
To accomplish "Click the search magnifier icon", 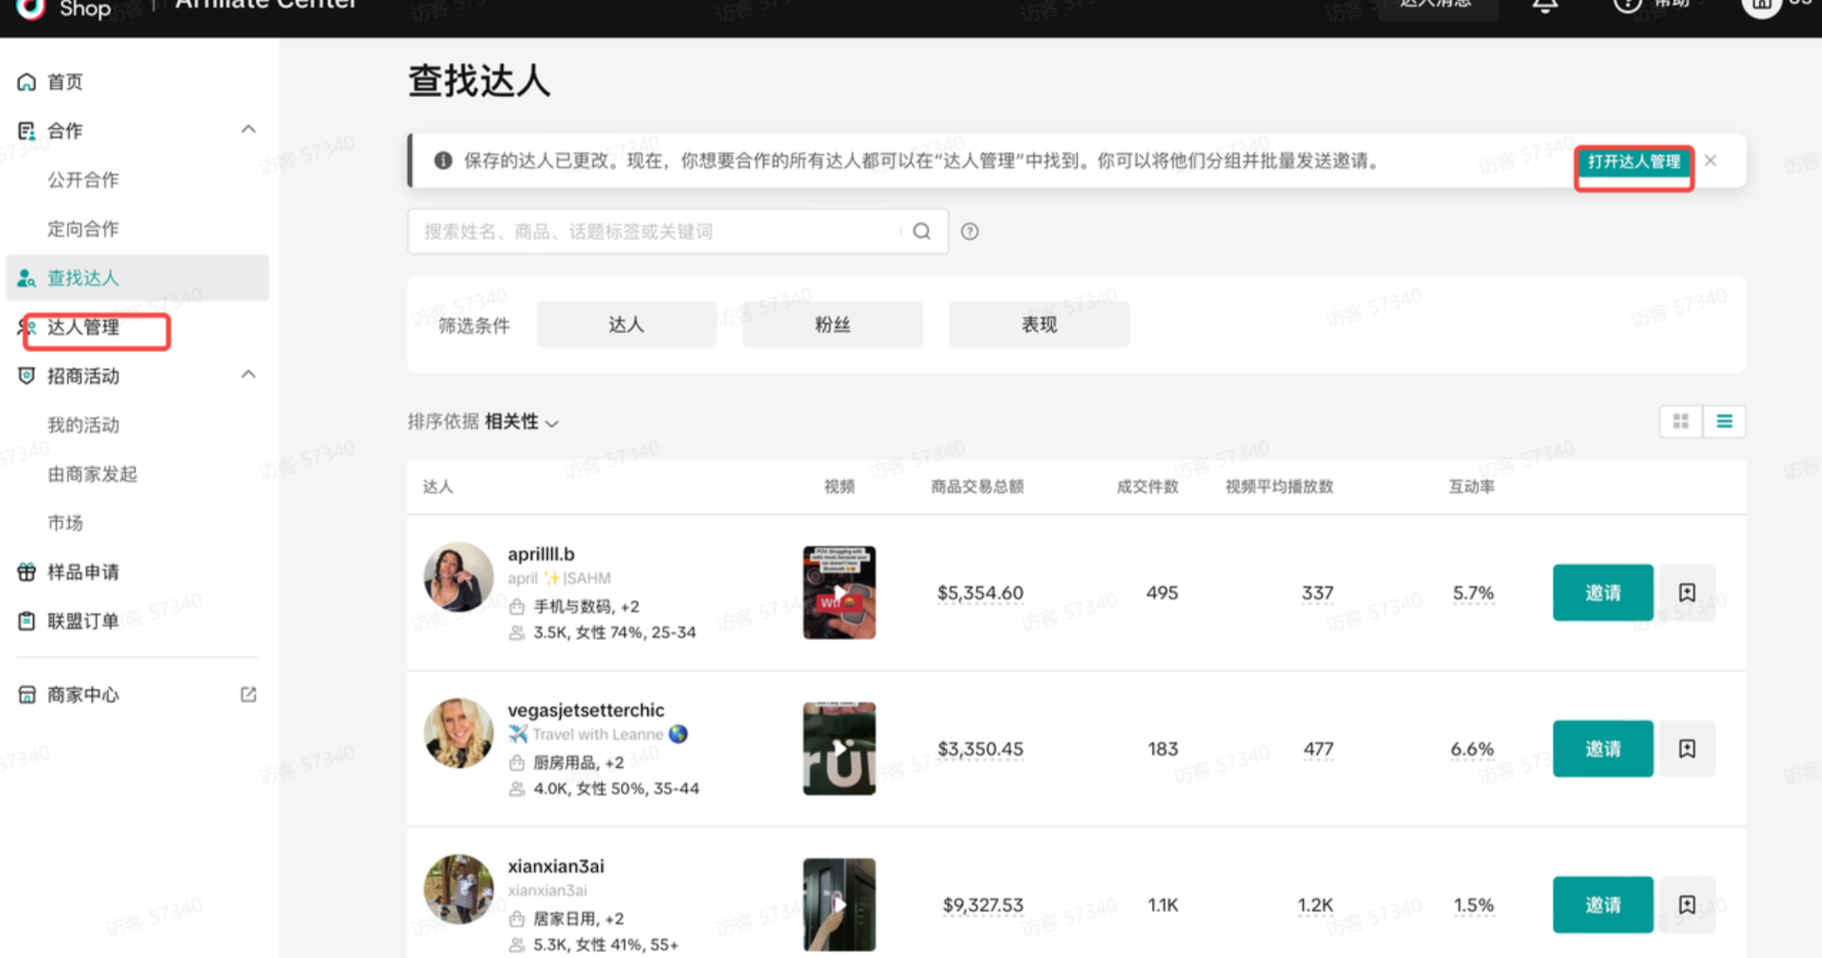I will pyautogui.click(x=922, y=231).
